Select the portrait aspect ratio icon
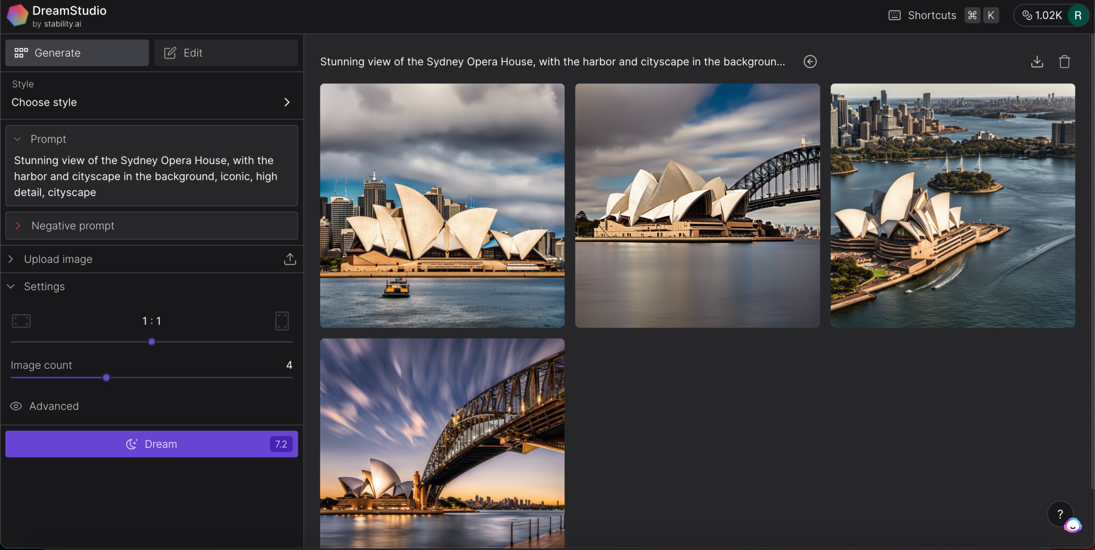1095x550 pixels. pos(282,321)
